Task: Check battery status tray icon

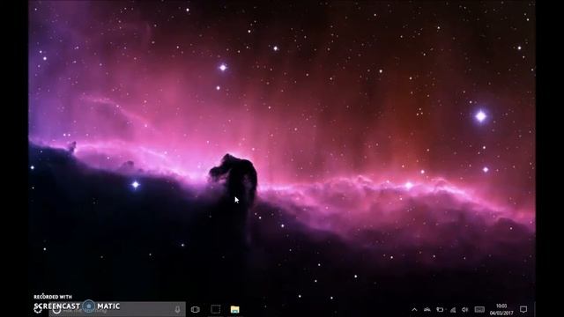Action: [440, 309]
